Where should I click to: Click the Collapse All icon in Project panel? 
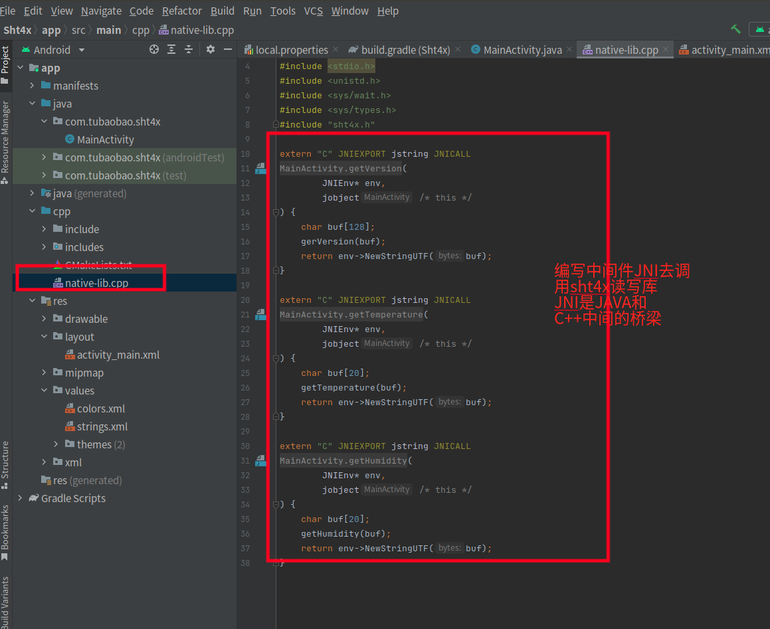tap(189, 50)
